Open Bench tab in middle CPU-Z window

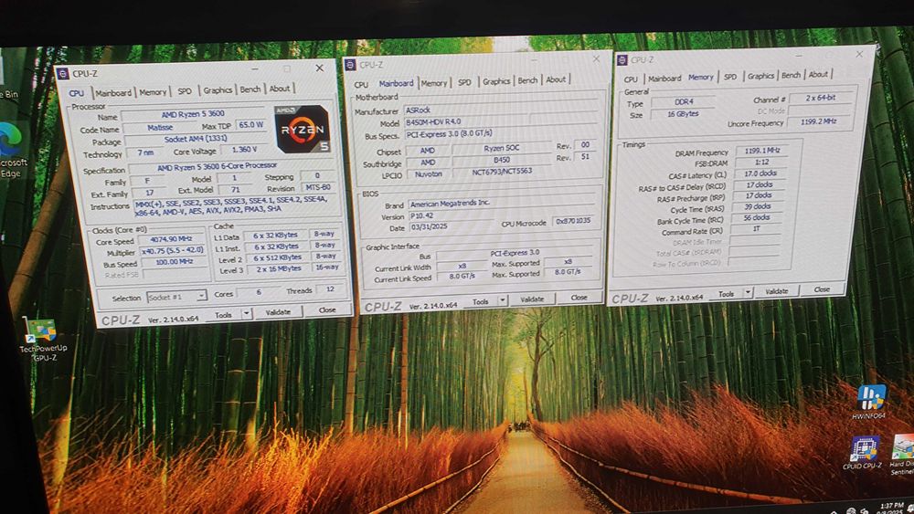tap(527, 80)
